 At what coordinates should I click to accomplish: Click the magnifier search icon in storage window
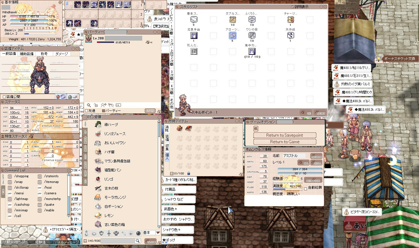coord(138,241)
